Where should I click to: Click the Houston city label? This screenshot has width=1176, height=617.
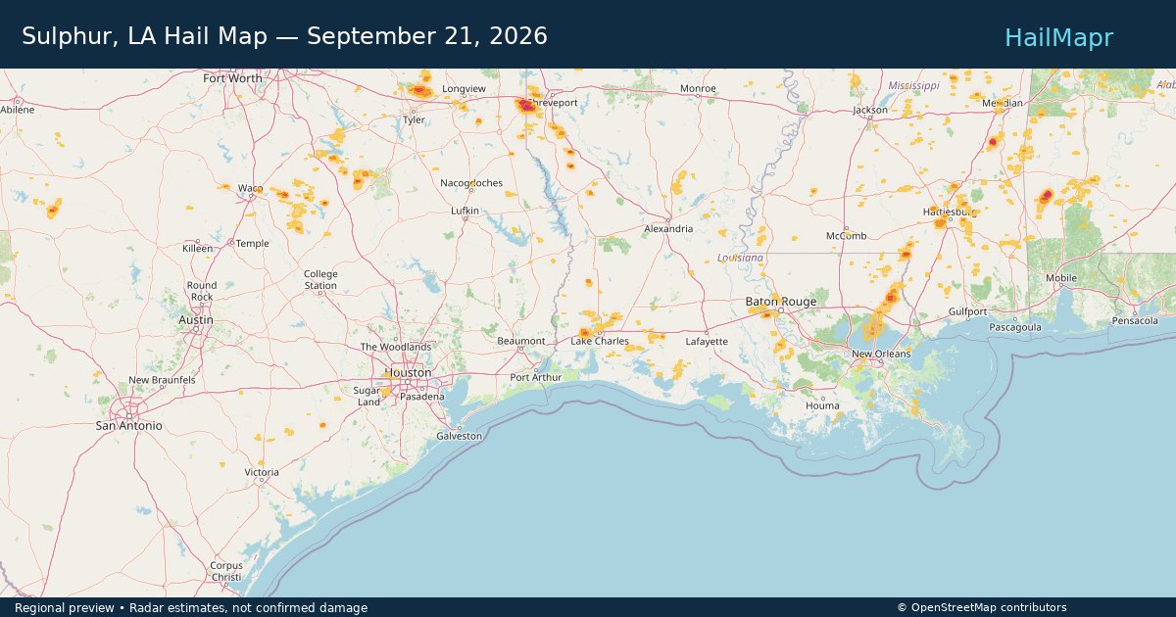[x=408, y=373]
